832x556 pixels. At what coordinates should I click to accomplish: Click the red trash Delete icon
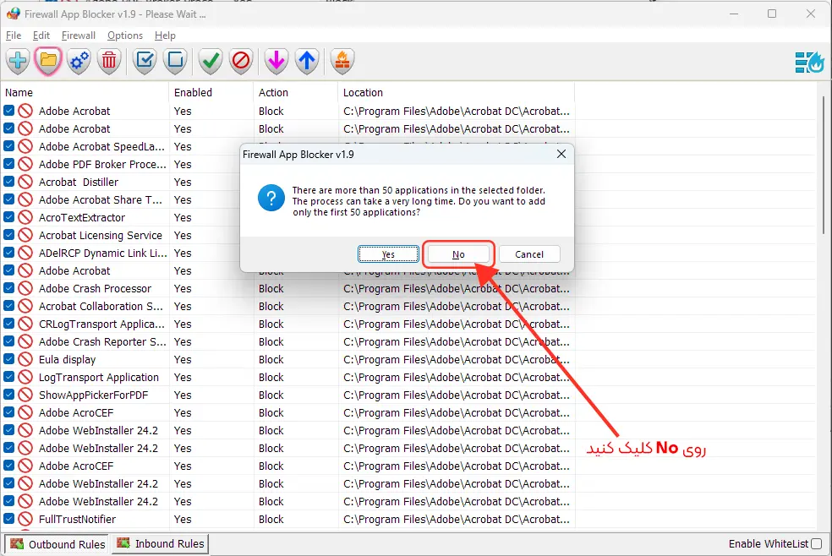coord(109,61)
